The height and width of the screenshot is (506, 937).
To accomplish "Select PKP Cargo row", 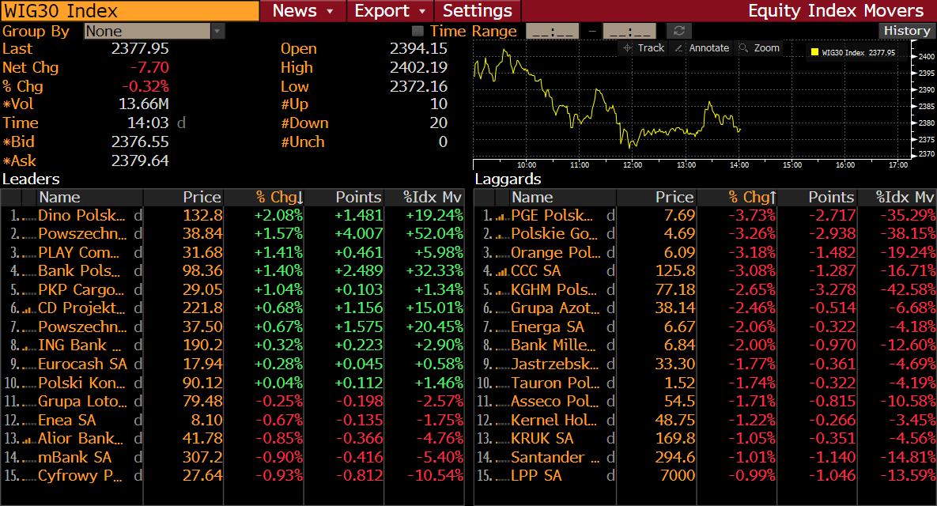I will tap(232, 289).
